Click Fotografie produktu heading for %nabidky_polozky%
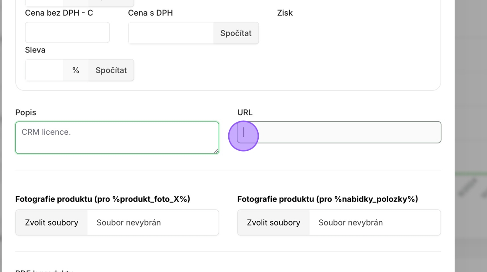Image resolution: width=487 pixels, height=272 pixels. point(327,199)
